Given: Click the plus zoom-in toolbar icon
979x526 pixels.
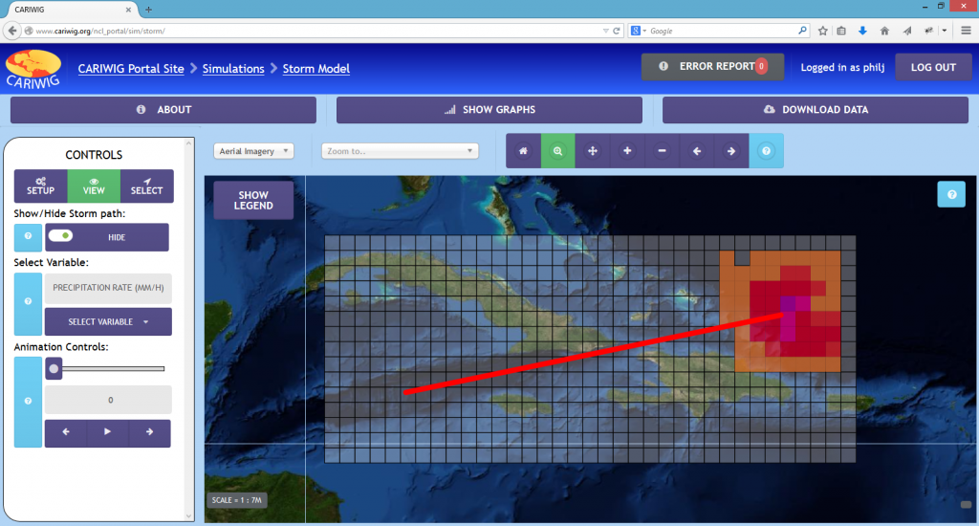Looking at the screenshot, I should [627, 151].
